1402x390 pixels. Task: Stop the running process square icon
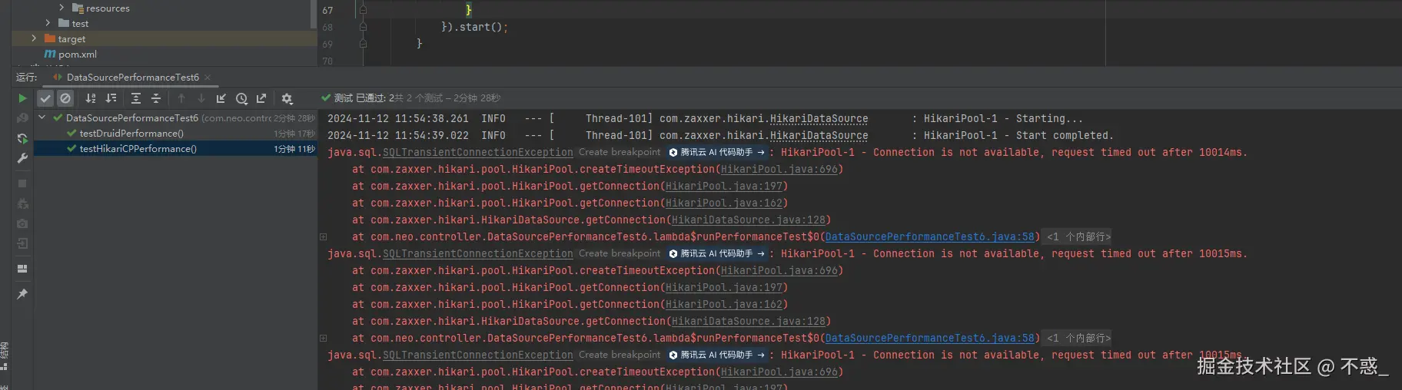(x=22, y=183)
